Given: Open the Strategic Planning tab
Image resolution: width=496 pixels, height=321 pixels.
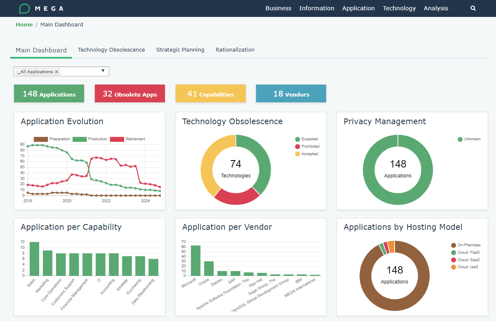Looking at the screenshot, I should [180, 50].
